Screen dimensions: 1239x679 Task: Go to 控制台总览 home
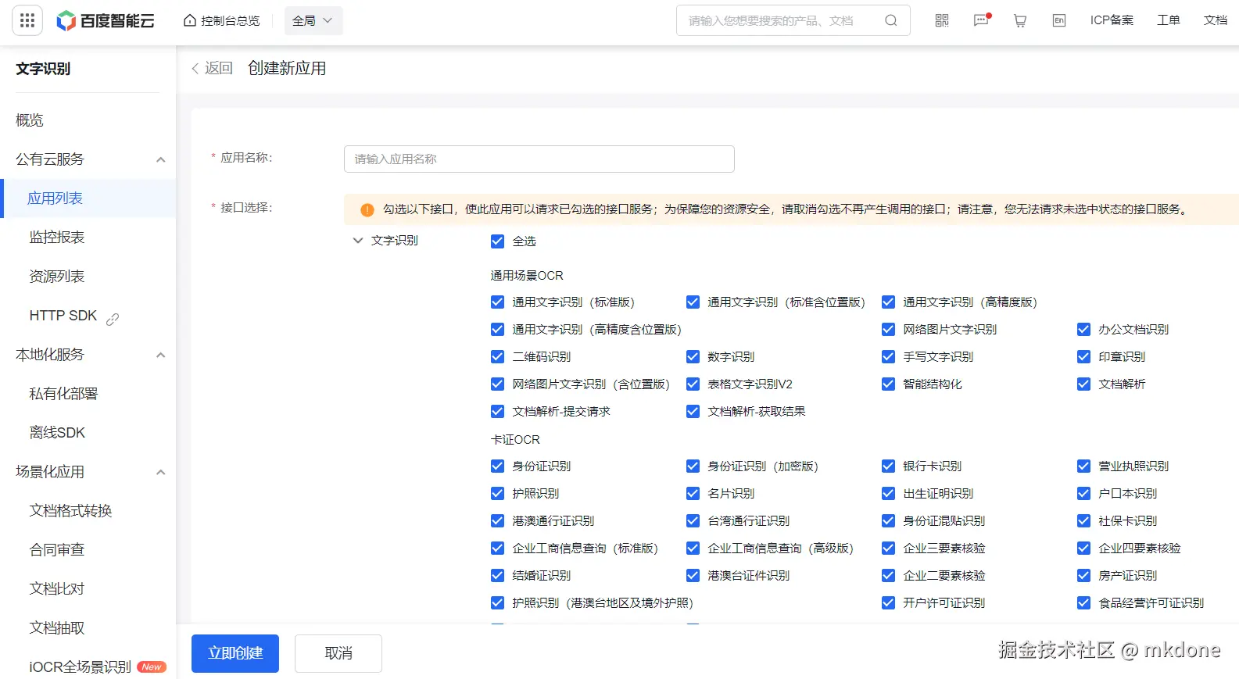(x=221, y=20)
